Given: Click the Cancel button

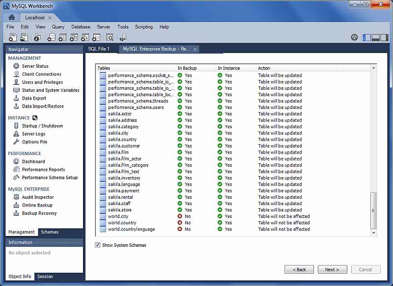Looking at the screenshot, I should 365,269.
